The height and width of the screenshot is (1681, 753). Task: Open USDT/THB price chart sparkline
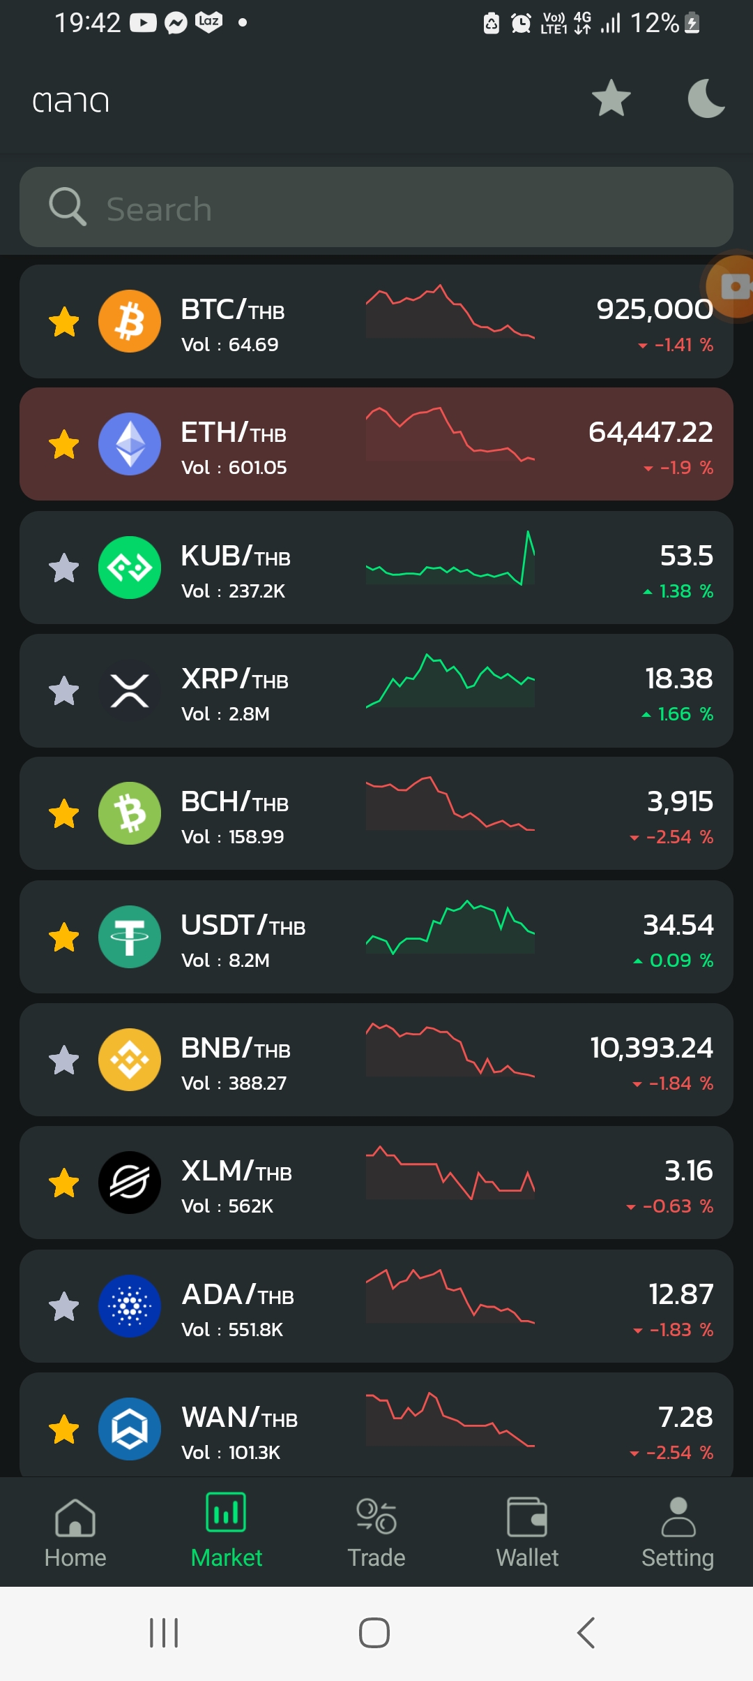tap(450, 927)
